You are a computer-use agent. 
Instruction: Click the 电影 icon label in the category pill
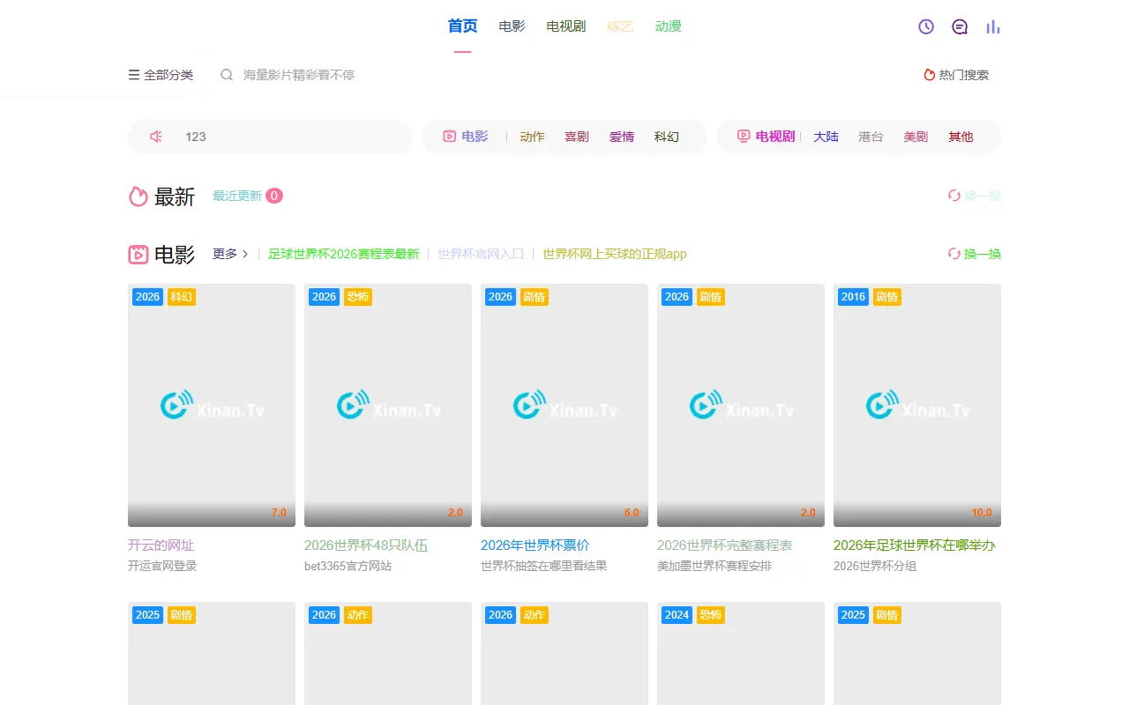tap(465, 137)
